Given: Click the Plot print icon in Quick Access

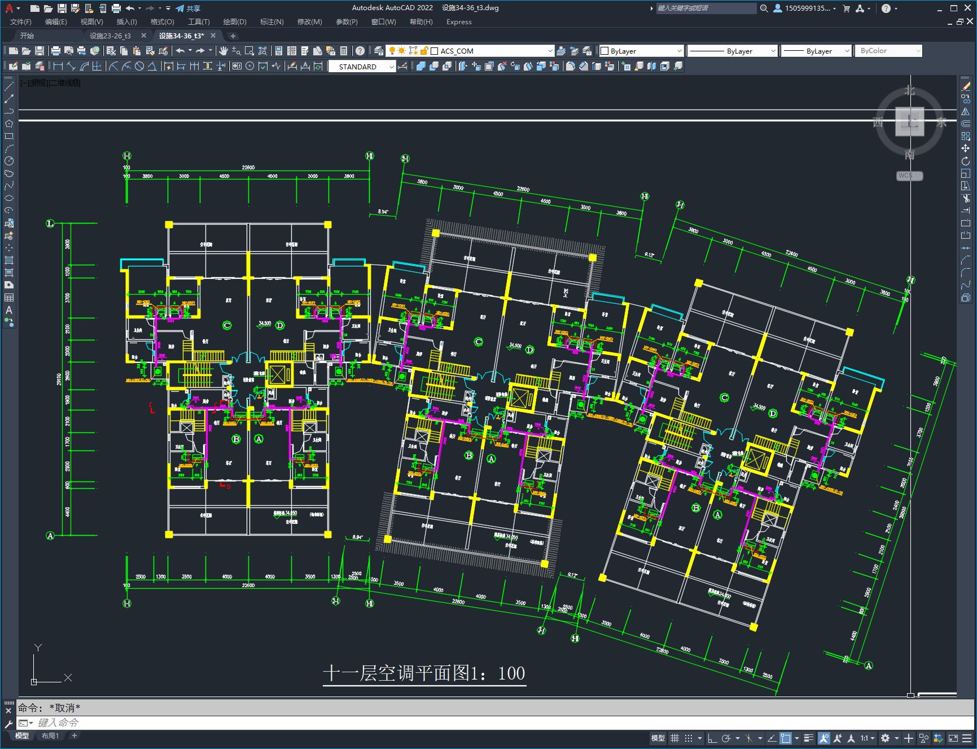Looking at the screenshot, I should [x=116, y=8].
